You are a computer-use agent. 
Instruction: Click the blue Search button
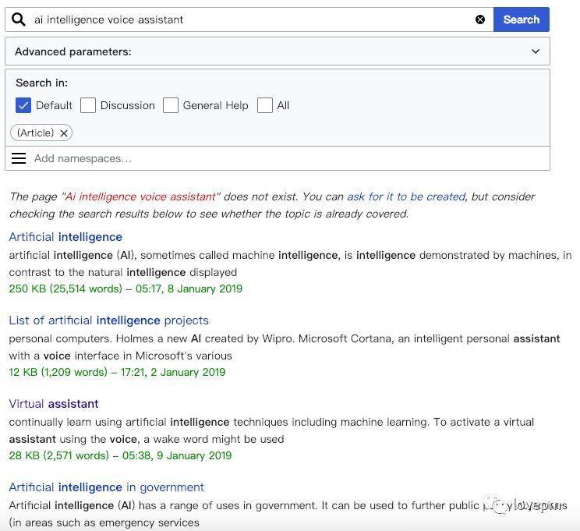coord(522,19)
